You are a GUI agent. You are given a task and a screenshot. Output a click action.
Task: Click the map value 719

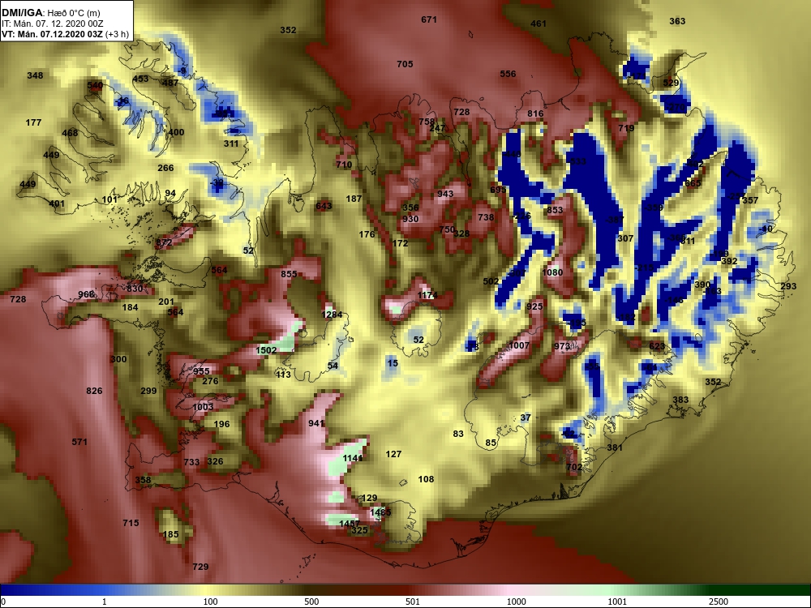(626, 128)
